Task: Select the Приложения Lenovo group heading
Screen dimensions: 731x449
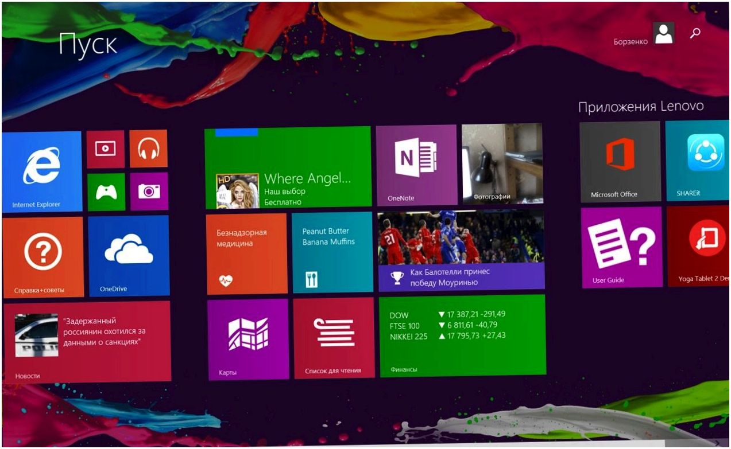Action: coord(641,107)
